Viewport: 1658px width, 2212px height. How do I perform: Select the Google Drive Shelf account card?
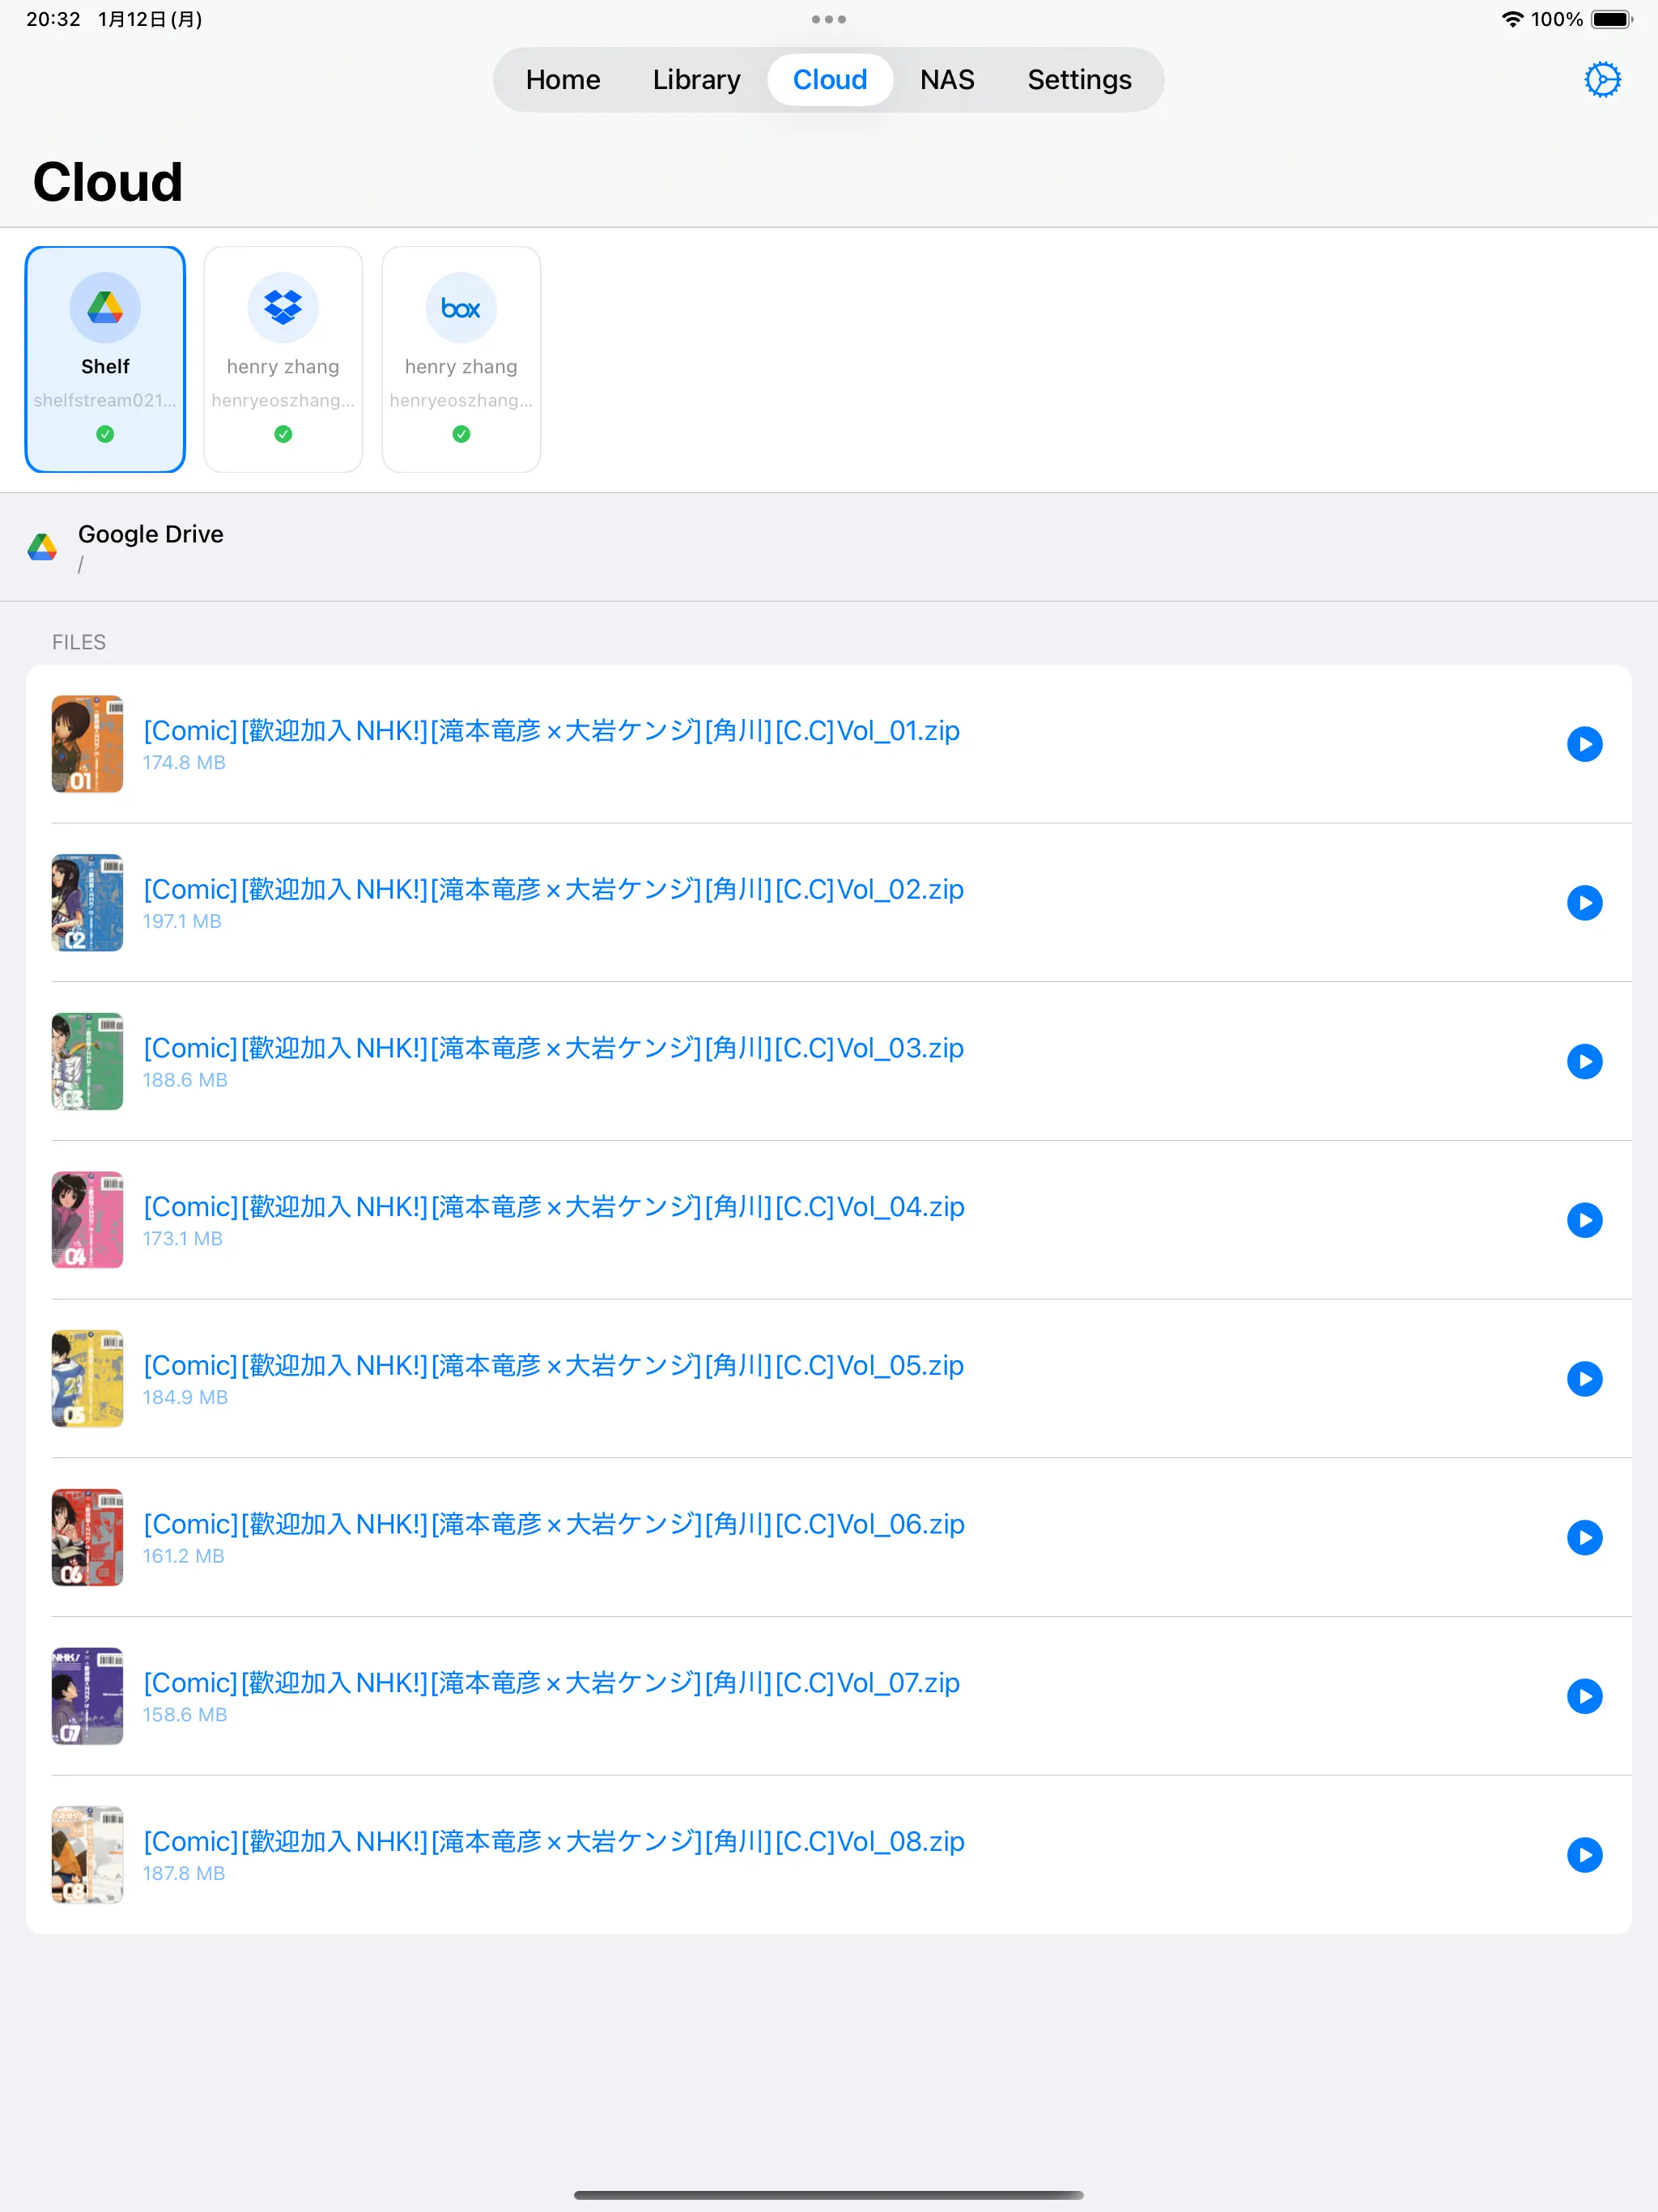[105, 359]
